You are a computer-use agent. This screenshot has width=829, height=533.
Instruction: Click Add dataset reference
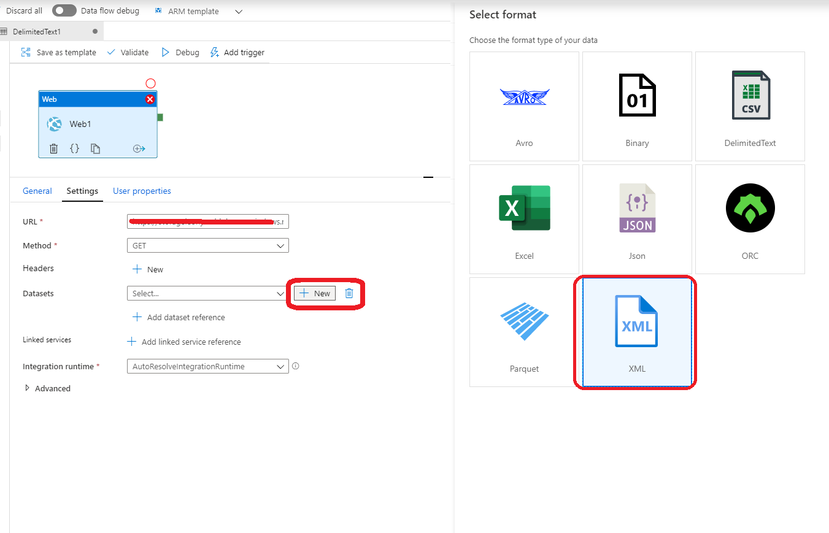coord(179,317)
